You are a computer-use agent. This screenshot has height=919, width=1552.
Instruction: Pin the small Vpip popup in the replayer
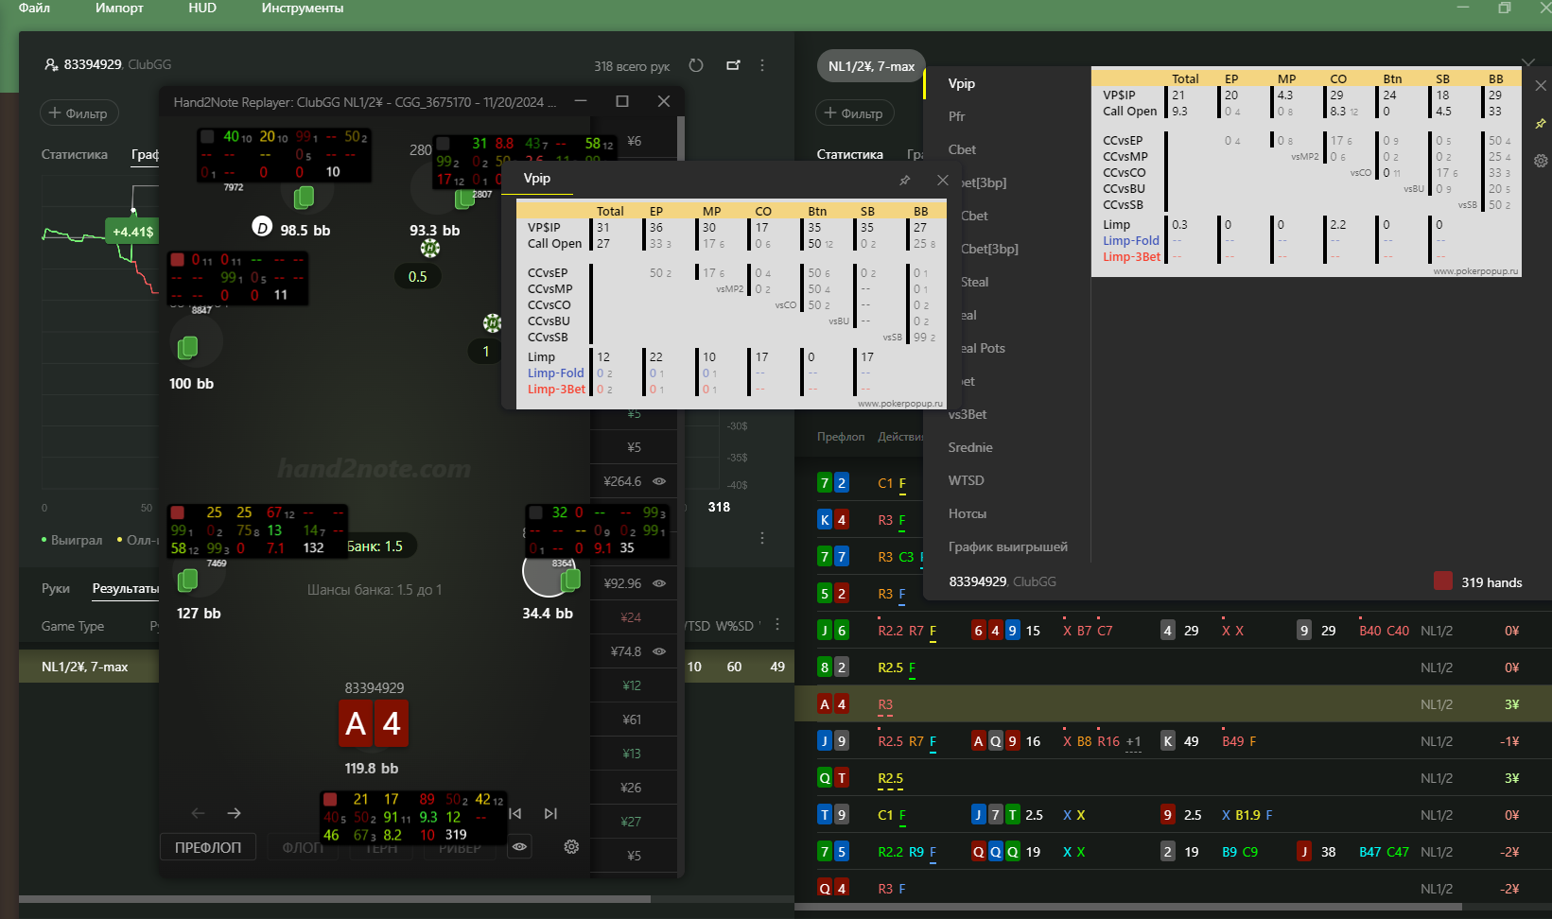[x=905, y=180]
